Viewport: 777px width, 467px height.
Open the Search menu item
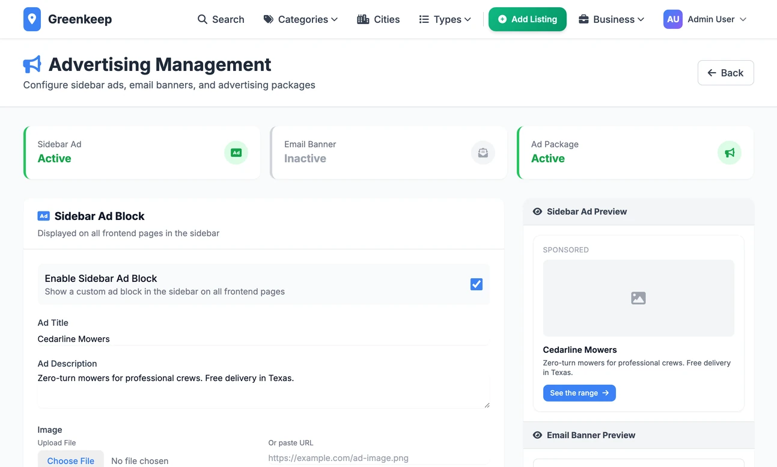(x=221, y=19)
